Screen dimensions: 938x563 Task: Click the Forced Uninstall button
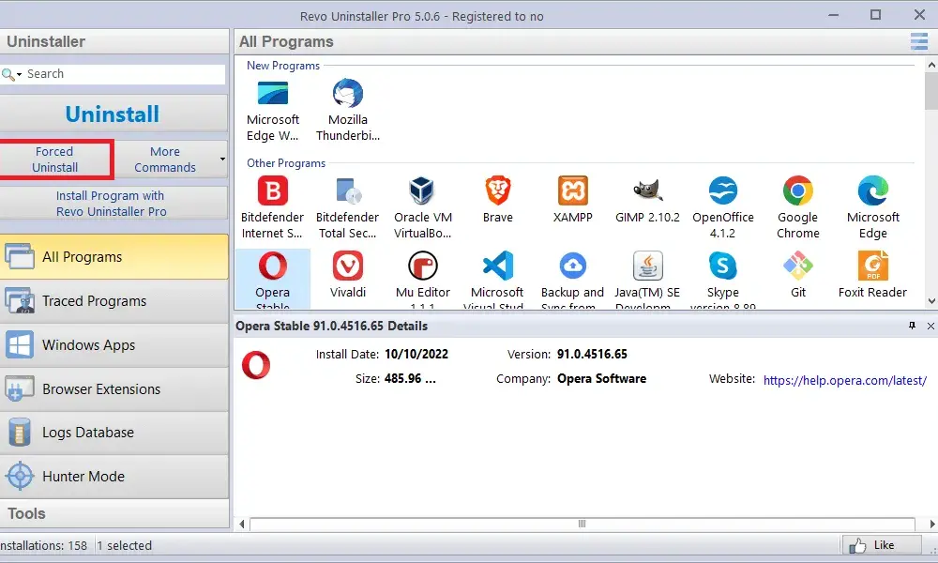tap(55, 160)
